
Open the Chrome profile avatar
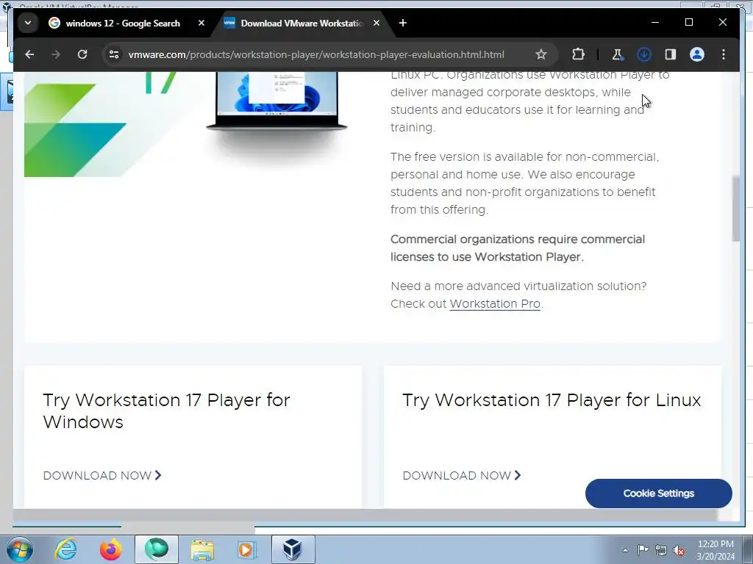(697, 54)
